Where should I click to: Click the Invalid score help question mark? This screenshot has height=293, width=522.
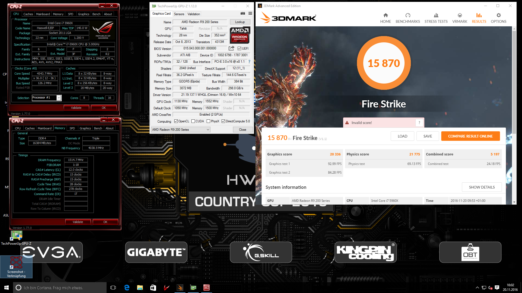coord(419,123)
